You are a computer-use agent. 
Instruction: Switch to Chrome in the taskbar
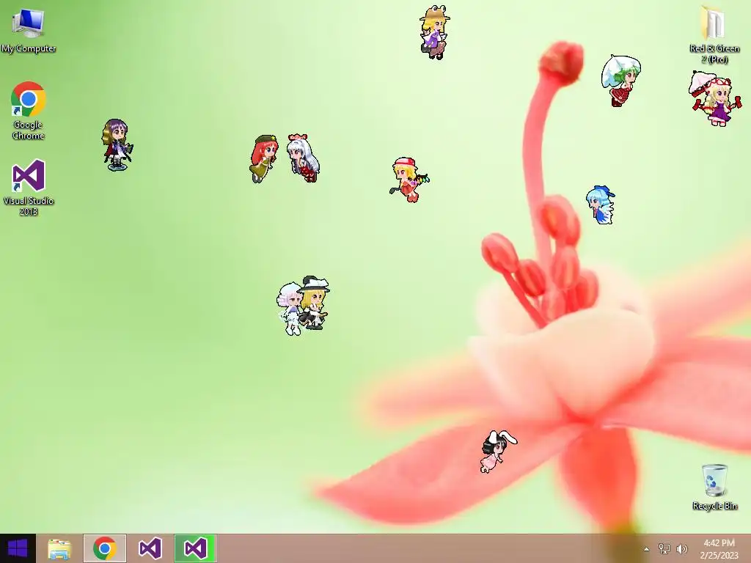[x=105, y=548]
